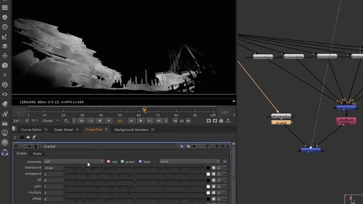This screenshot has height=204, width=363.
Task: Open the Particles nodes icon
Action: tap(5, 75)
